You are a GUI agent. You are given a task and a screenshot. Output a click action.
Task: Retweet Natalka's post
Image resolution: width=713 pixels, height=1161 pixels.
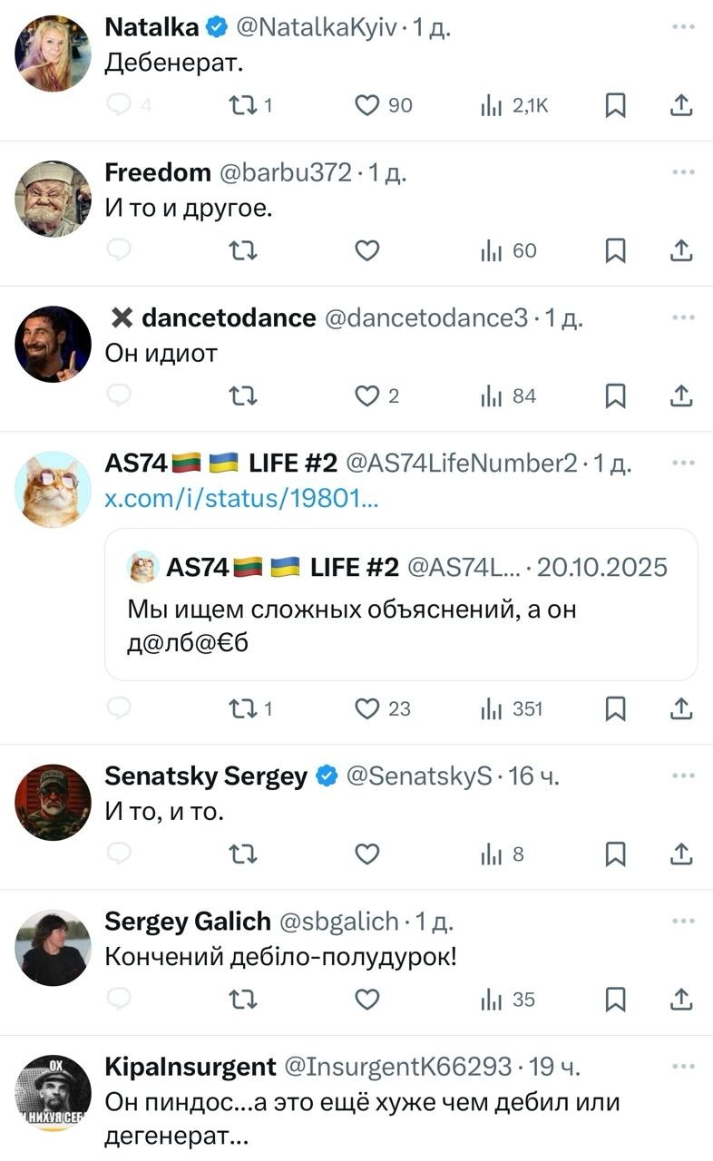coord(242,106)
